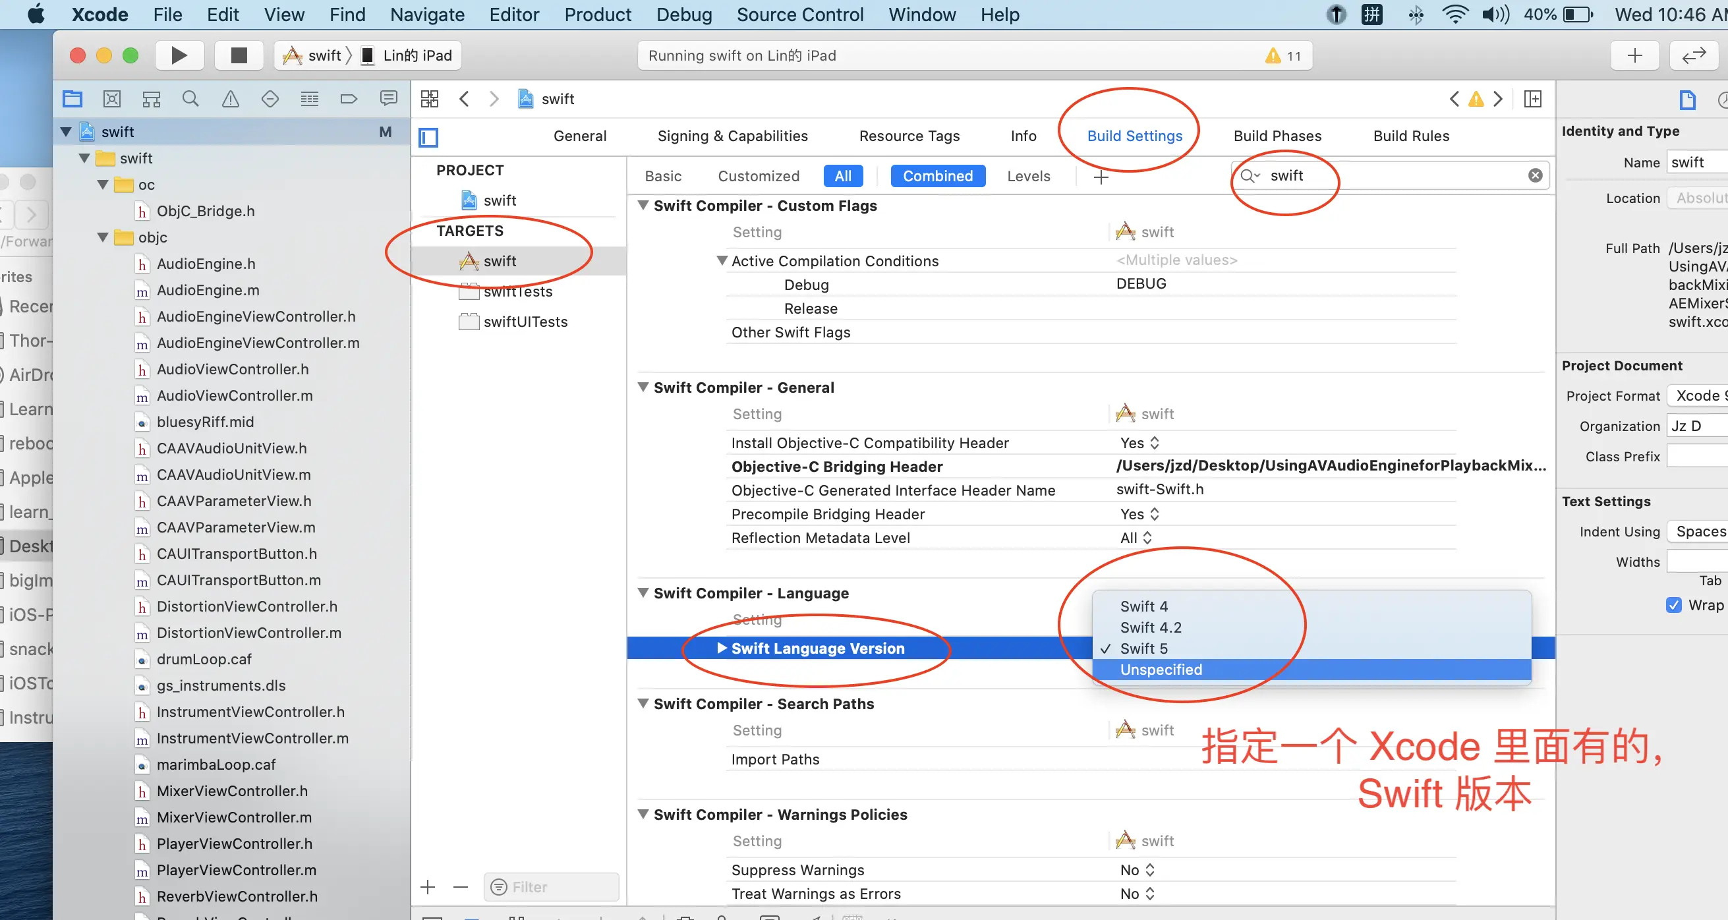The width and height of the screenshot is (1728, 920).
Task: Select the Combined view toggle
Action: (937, 176)
